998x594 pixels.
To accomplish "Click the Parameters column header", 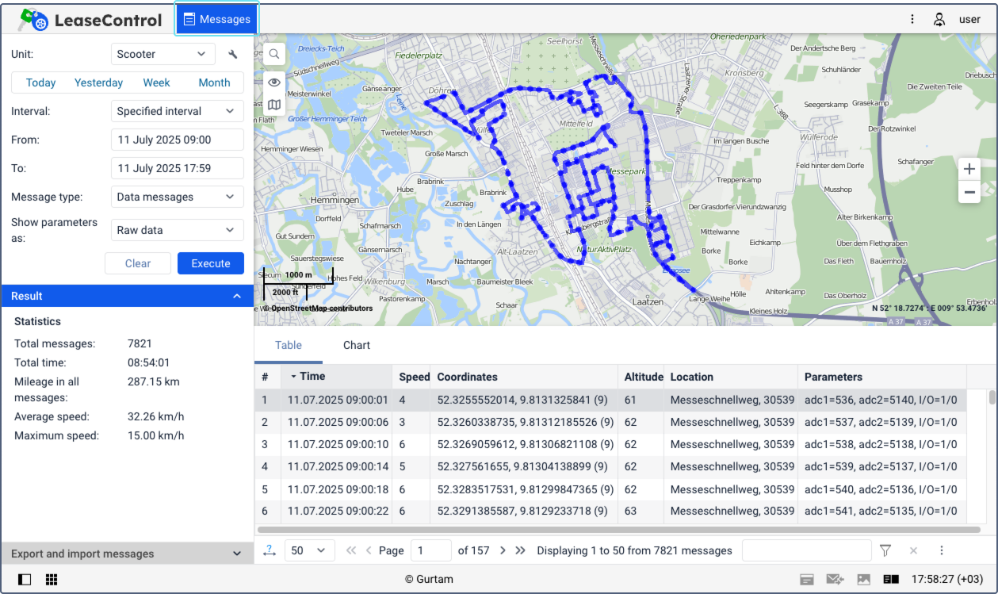I will click(882, 377).
